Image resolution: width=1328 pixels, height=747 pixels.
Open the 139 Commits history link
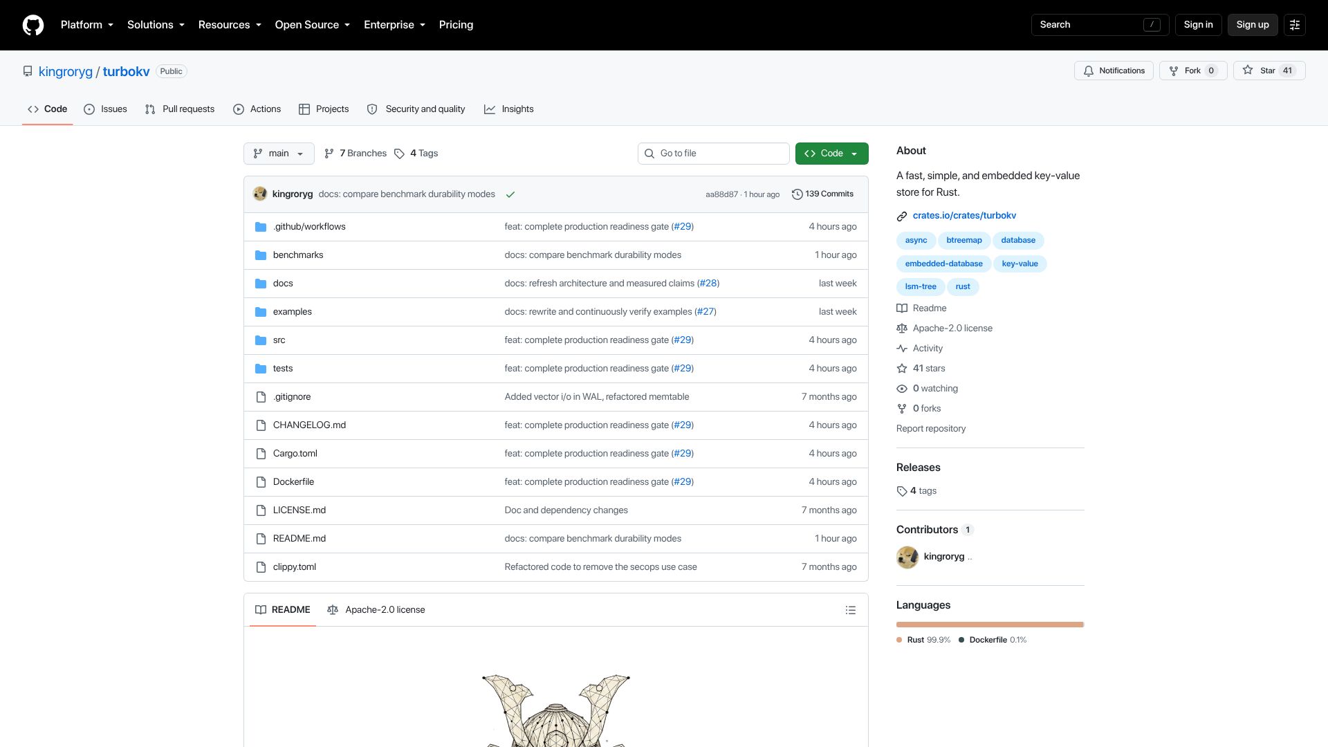pos(822,194)
